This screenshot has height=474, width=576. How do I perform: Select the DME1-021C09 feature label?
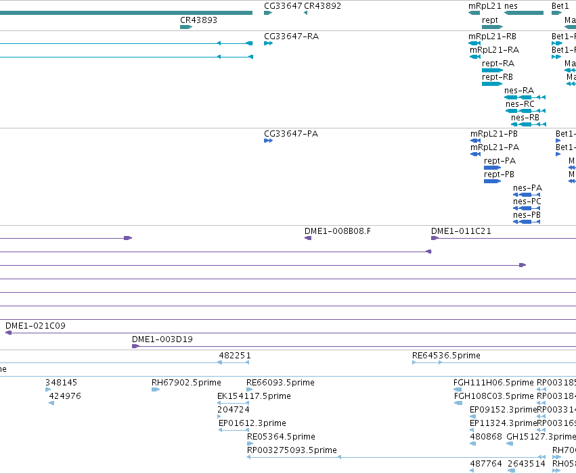(x=35, y=326)
